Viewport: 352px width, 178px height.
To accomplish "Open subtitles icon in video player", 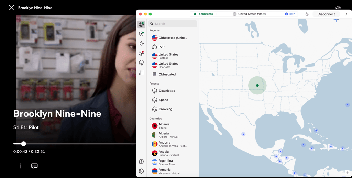I will pos(34,166).
